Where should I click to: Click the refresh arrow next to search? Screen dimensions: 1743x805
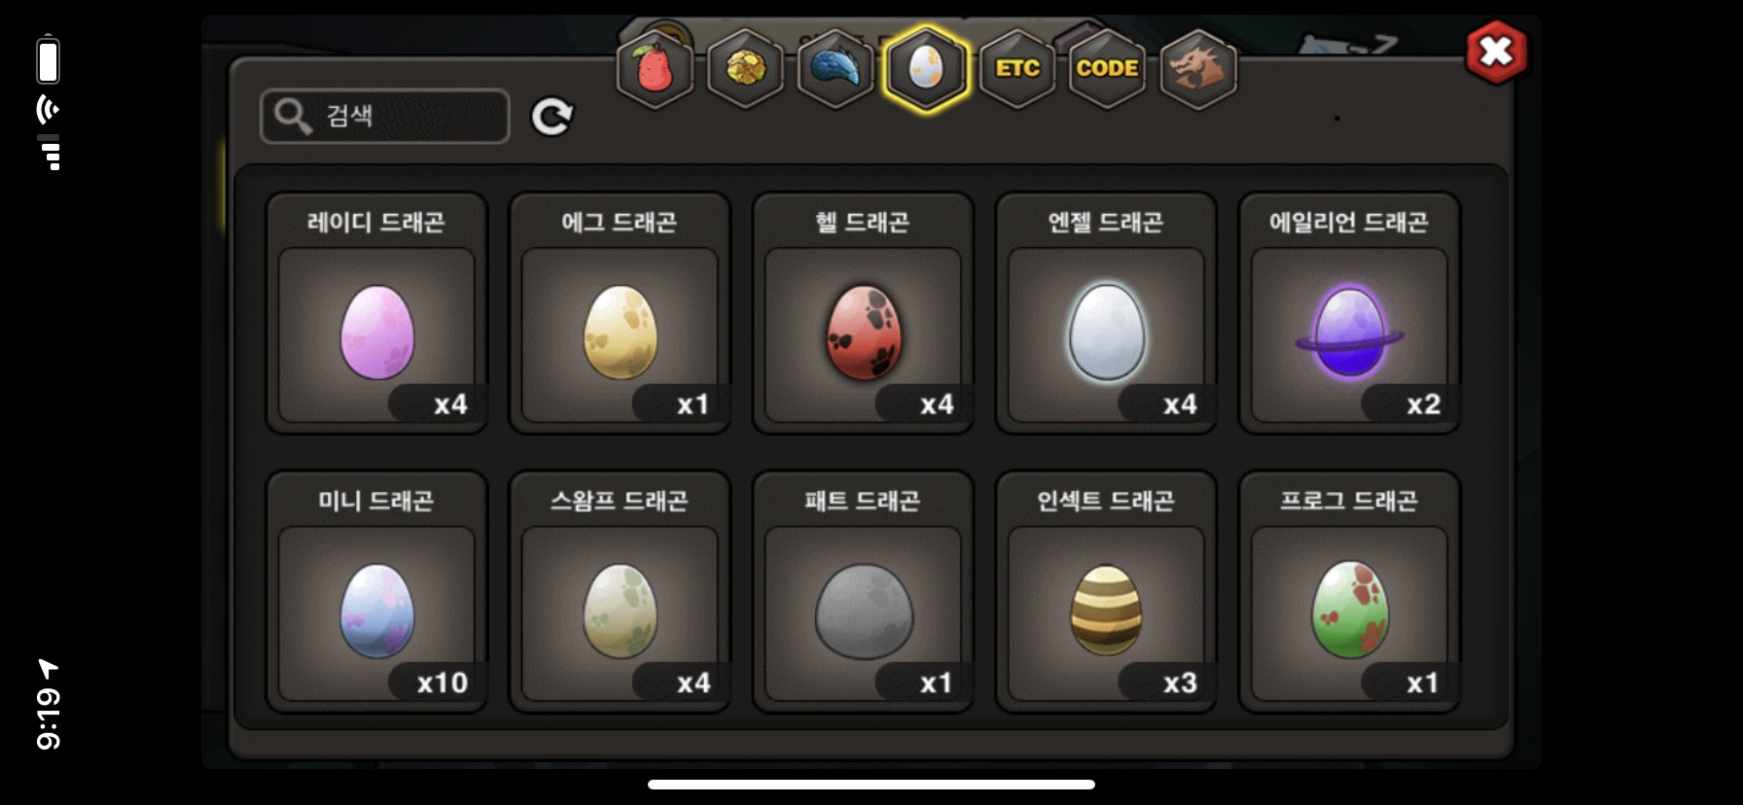click(x=551, y=117)
